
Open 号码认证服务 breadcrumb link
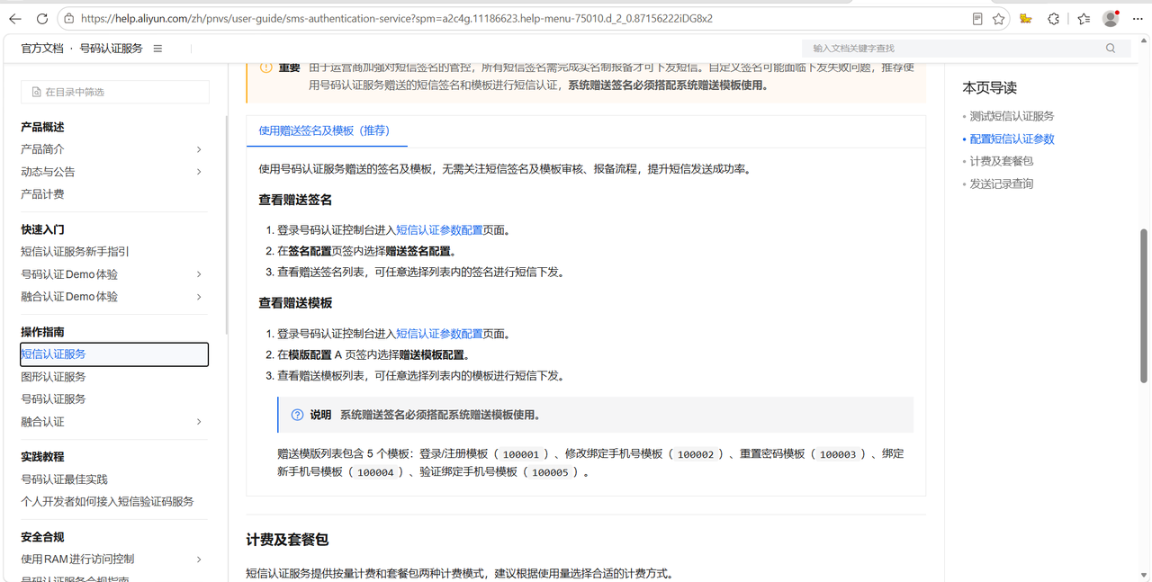112,49
